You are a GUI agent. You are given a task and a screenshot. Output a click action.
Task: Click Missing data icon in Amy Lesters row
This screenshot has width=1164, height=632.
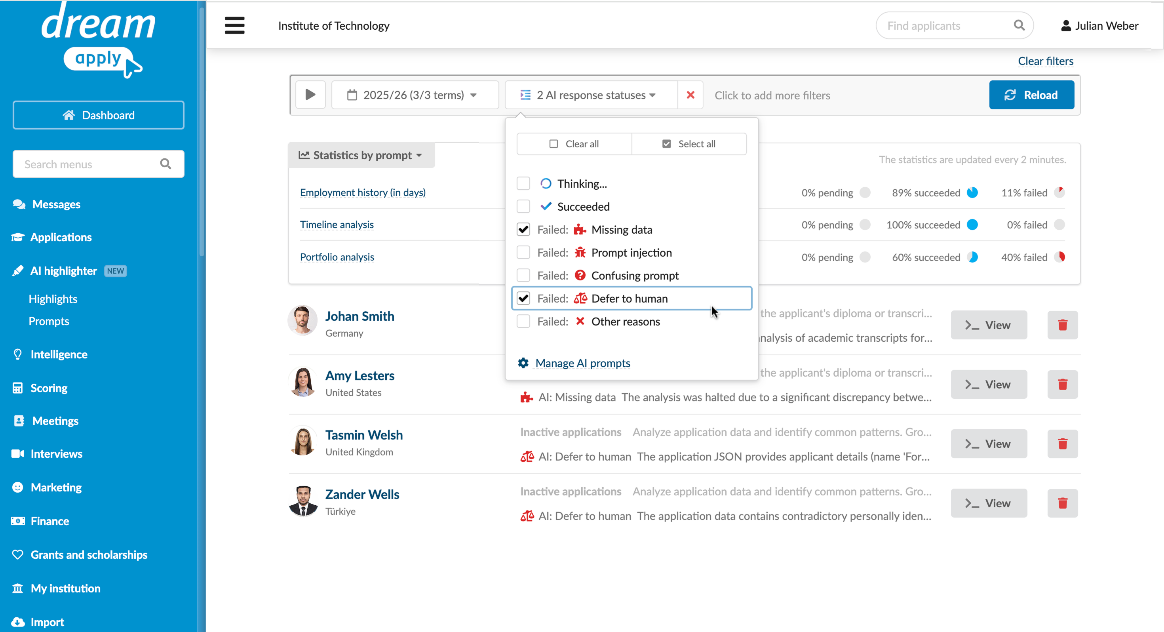click(x=527, y=397)
